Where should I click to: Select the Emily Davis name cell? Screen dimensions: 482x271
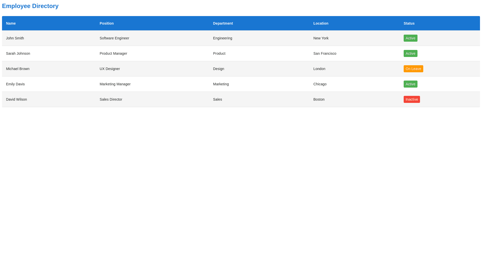pos(15,84)
